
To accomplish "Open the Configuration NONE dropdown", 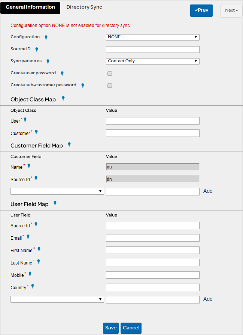I will click(x=153, y=37).
